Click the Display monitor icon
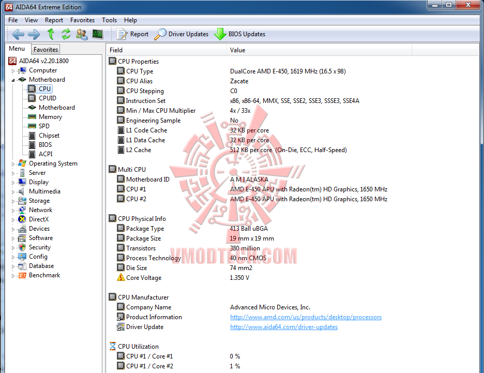 (22, 182)
